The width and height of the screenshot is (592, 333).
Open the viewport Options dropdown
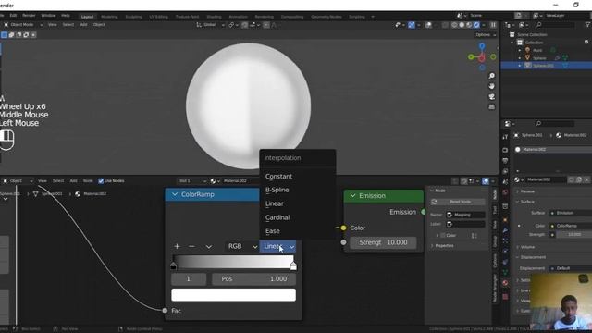pyautogui.click(x=486, y=35)
